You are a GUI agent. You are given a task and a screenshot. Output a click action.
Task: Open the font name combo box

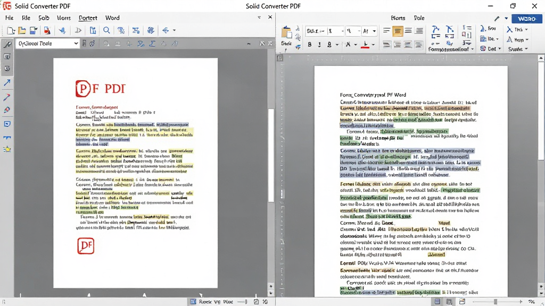point(315,31)
